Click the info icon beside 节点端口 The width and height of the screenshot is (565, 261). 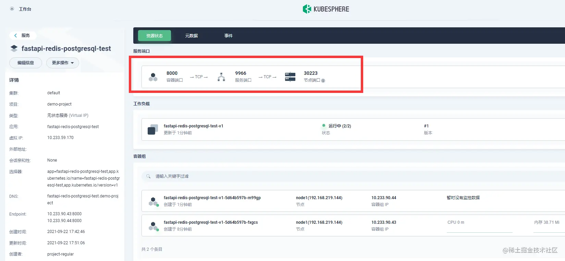point(323,81)
